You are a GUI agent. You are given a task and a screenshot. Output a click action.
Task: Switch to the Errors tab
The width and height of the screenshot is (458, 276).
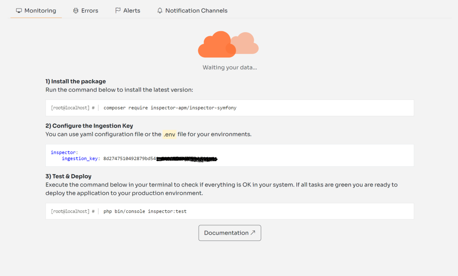coord(89,10)
